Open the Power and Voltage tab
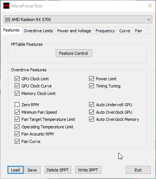The height and width of the screenshot is (179, 156). coord(74,31)
